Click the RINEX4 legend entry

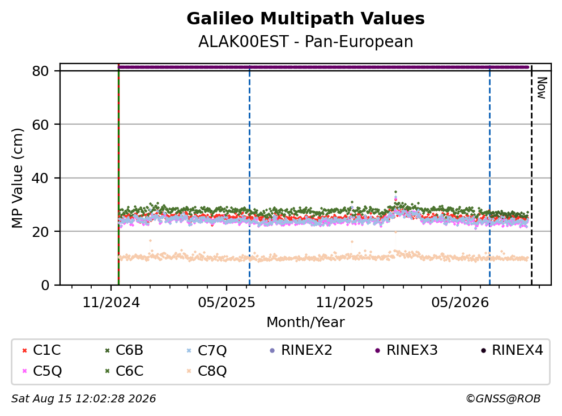[x=512, y=350]
